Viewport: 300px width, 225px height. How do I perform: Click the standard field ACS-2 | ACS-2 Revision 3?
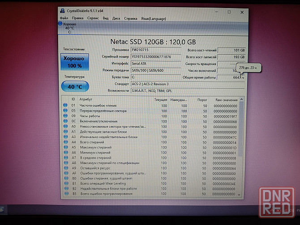[188, 84]
